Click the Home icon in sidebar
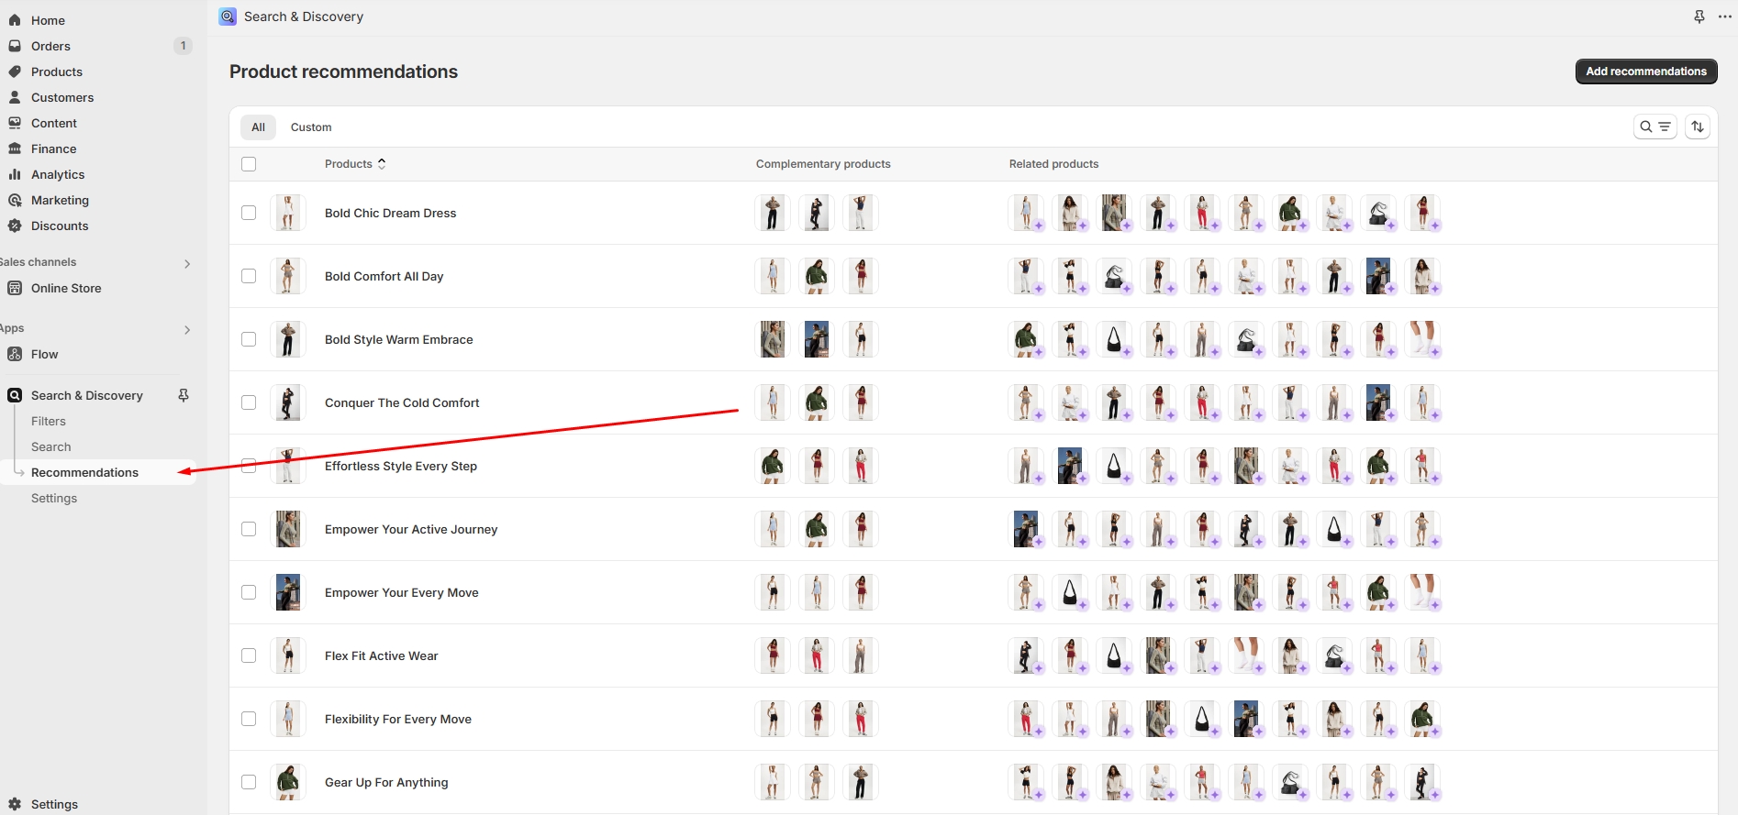The image size is (1738, 815). (15, 20)
